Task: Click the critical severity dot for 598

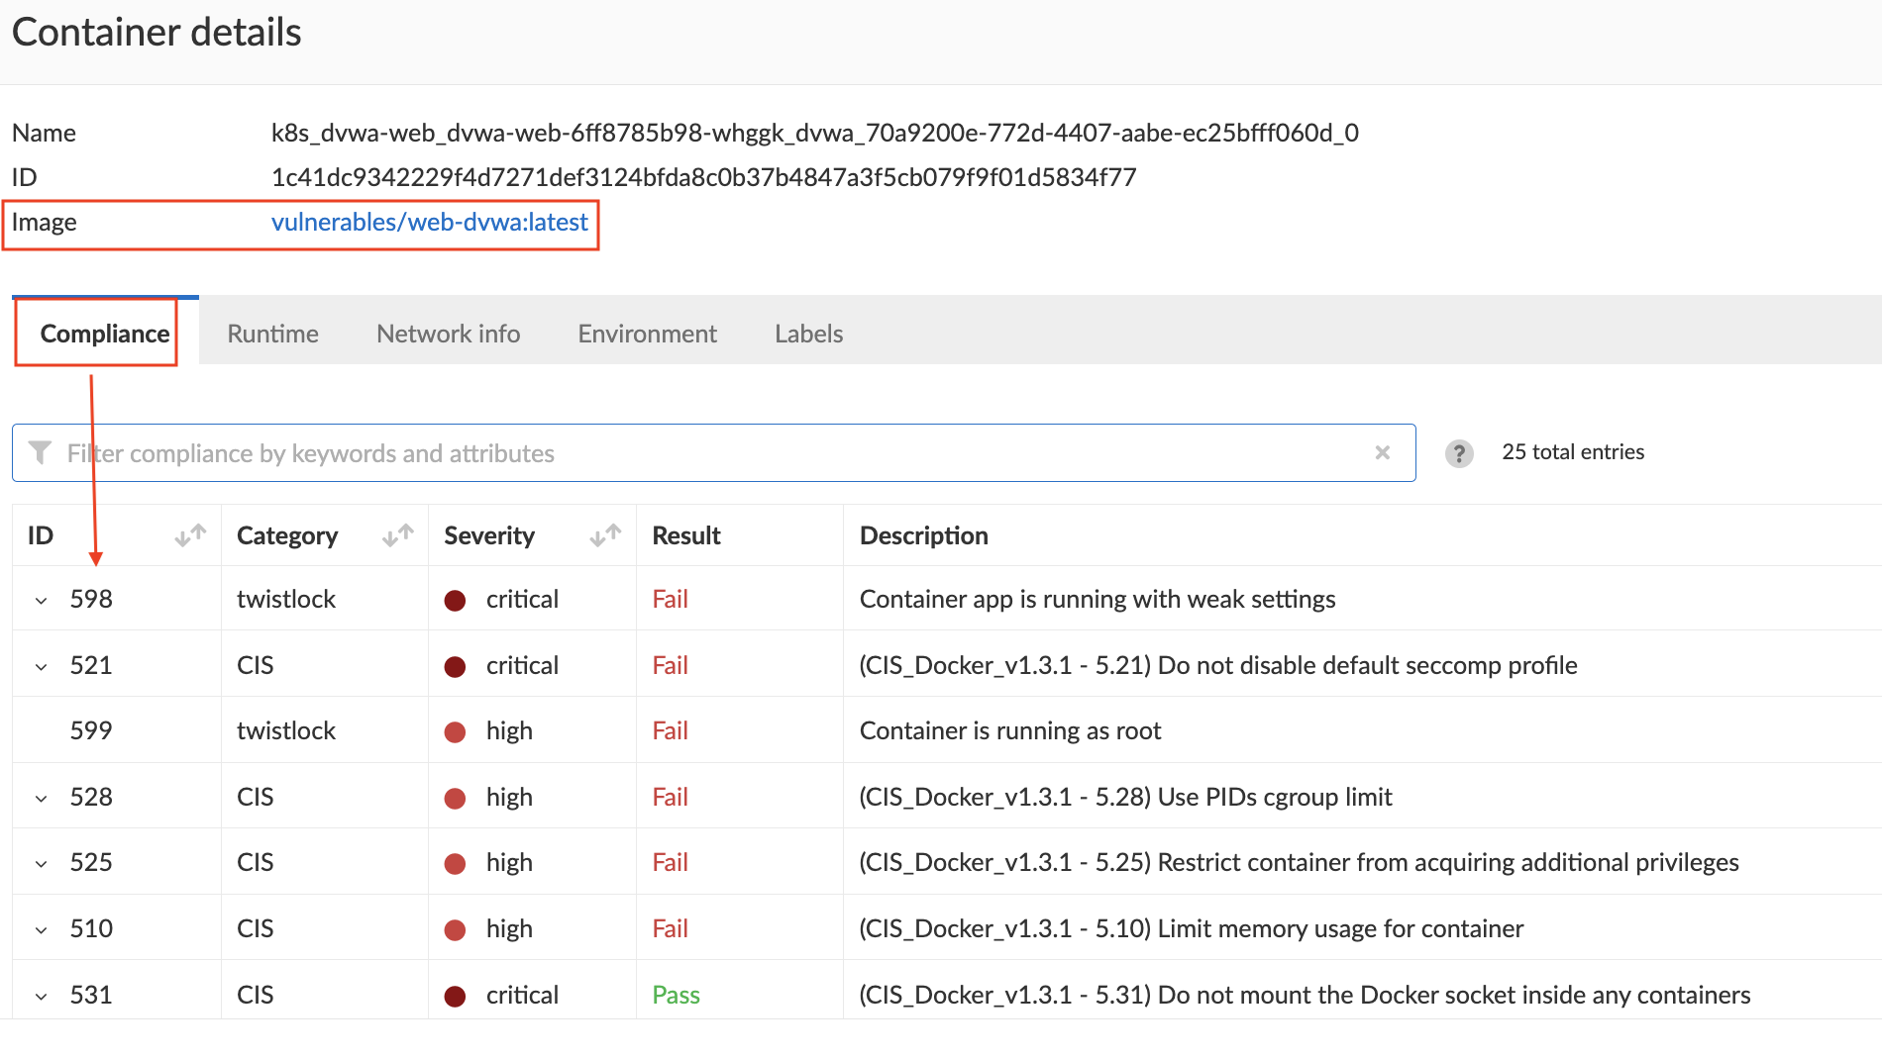Action: tap(455, 600)
